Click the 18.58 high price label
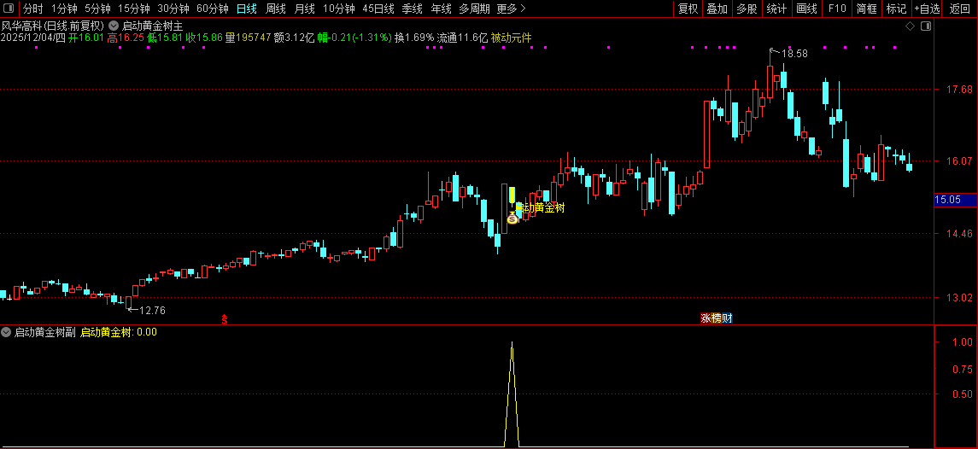Viewport: 978px width, 449px height. pyautogui.click(x=794, y=54)
